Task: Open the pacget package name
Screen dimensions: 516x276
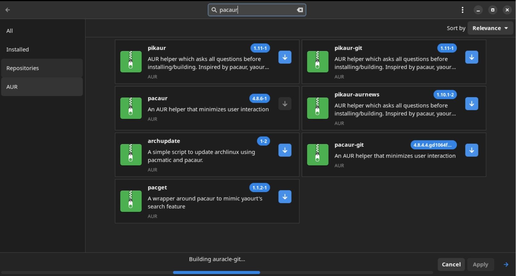Action: (157, 187)
